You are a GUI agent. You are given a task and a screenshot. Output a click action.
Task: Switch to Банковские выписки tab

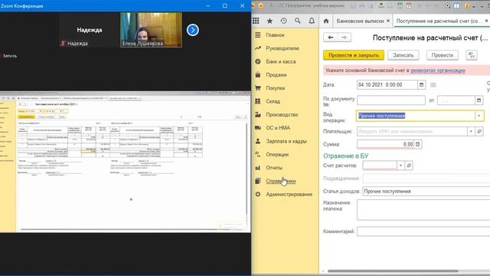(360, 21)
